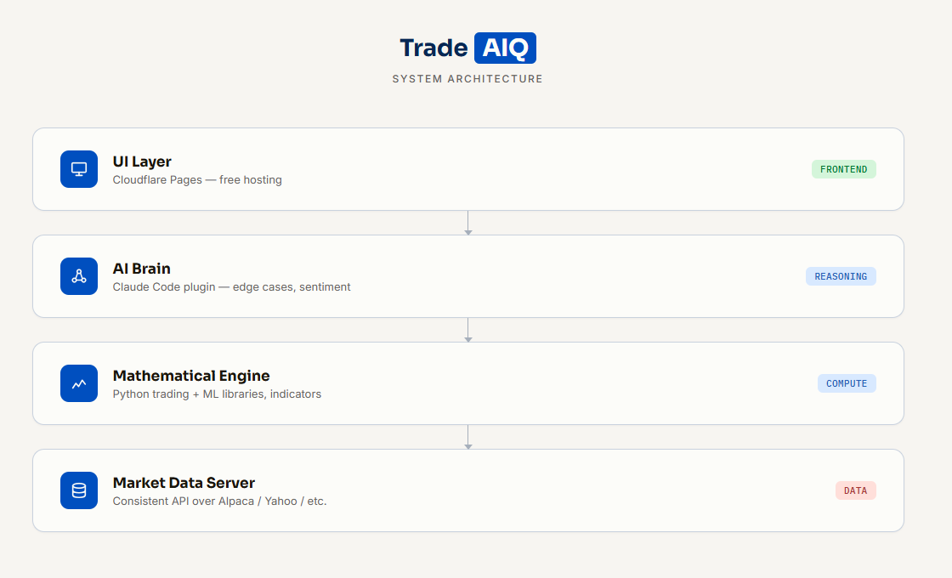
Task: Click the FRONTEND tag badge
Action: click(844, 169)
